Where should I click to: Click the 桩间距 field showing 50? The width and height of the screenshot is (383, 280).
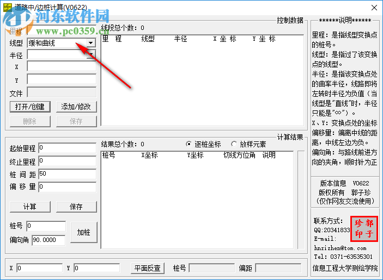pyautogui.click(x=67, y=174)
